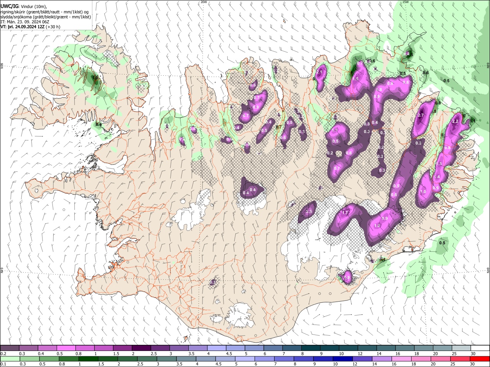Select light lavender snow swatch between 4 and 4.5
Image resolution: width=490 pixels, height=367 pixels.
(217, 348)
